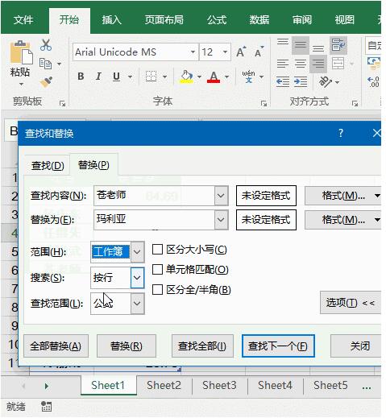Switch to the 查找(D) tab
Image resolution: width=386 pixels, height=418 pixels.
point(48,166)
